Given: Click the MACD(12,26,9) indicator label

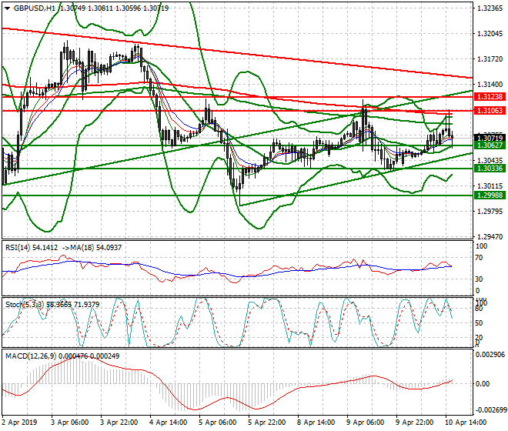Looking at the screenshot, I should point(31,356).
